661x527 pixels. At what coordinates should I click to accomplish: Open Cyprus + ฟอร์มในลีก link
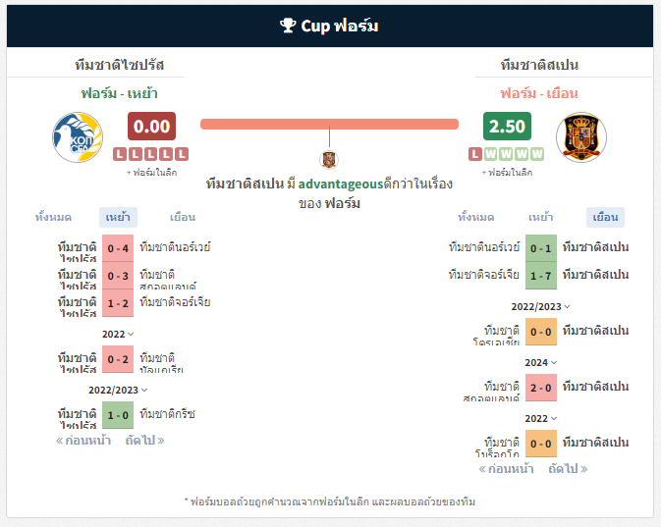click(152, 173)
